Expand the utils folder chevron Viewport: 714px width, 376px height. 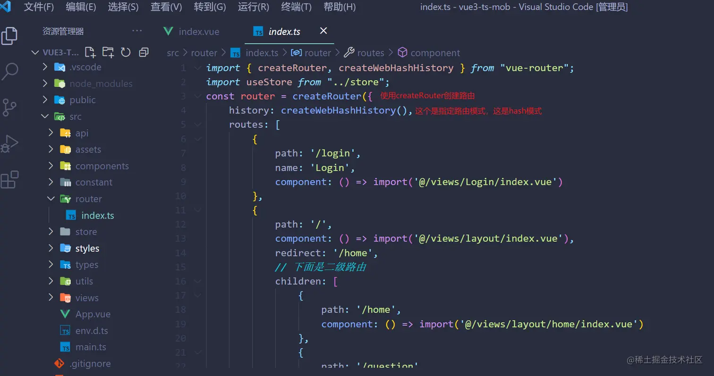(51, 282)
